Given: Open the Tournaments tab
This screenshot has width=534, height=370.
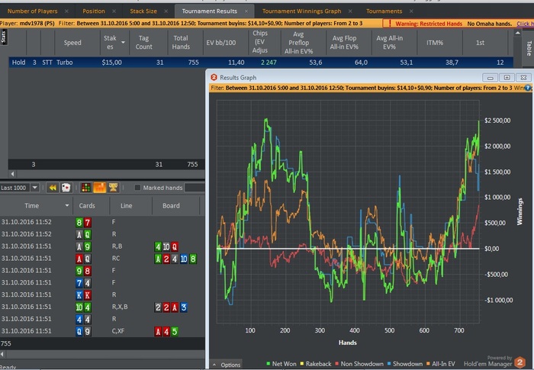Looking at the screenshot, I should tap(384, 11).
